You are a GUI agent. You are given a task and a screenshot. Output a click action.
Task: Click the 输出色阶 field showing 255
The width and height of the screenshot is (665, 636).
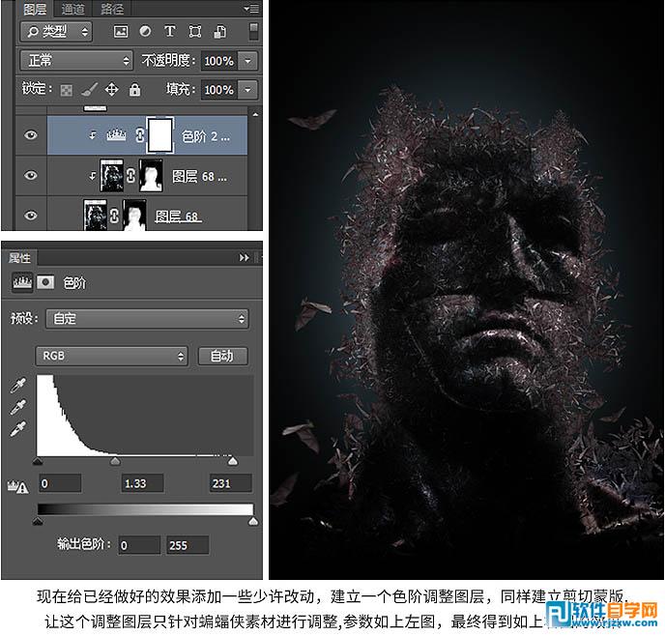(188, 545)
